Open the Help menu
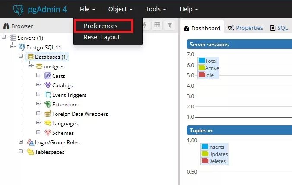 (189, 9)
